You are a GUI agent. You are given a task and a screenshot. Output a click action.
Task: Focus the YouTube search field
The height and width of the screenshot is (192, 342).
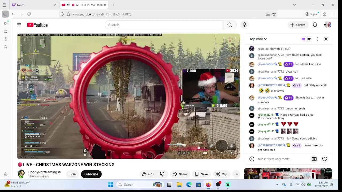click(164, 25)
